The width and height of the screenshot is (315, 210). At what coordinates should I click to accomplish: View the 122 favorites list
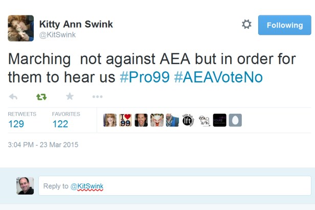tap(60, 123)
